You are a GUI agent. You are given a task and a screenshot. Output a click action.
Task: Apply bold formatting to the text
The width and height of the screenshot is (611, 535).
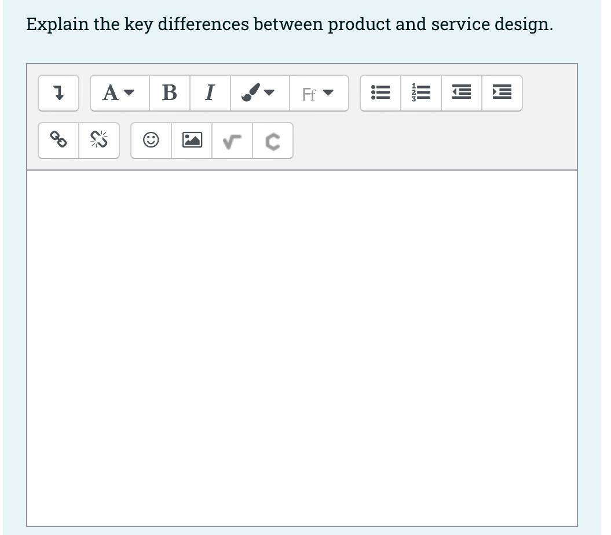point(169,93)
